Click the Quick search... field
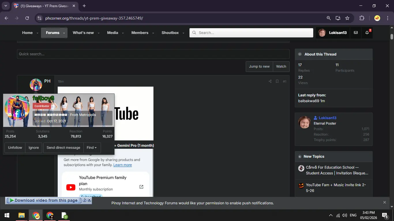 click(x=153, y=54)
